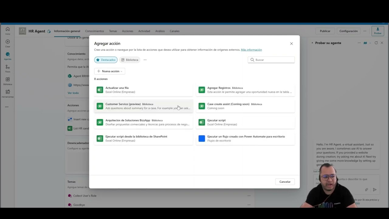Click the Collect User's Role topic

(x=85, y=196)
